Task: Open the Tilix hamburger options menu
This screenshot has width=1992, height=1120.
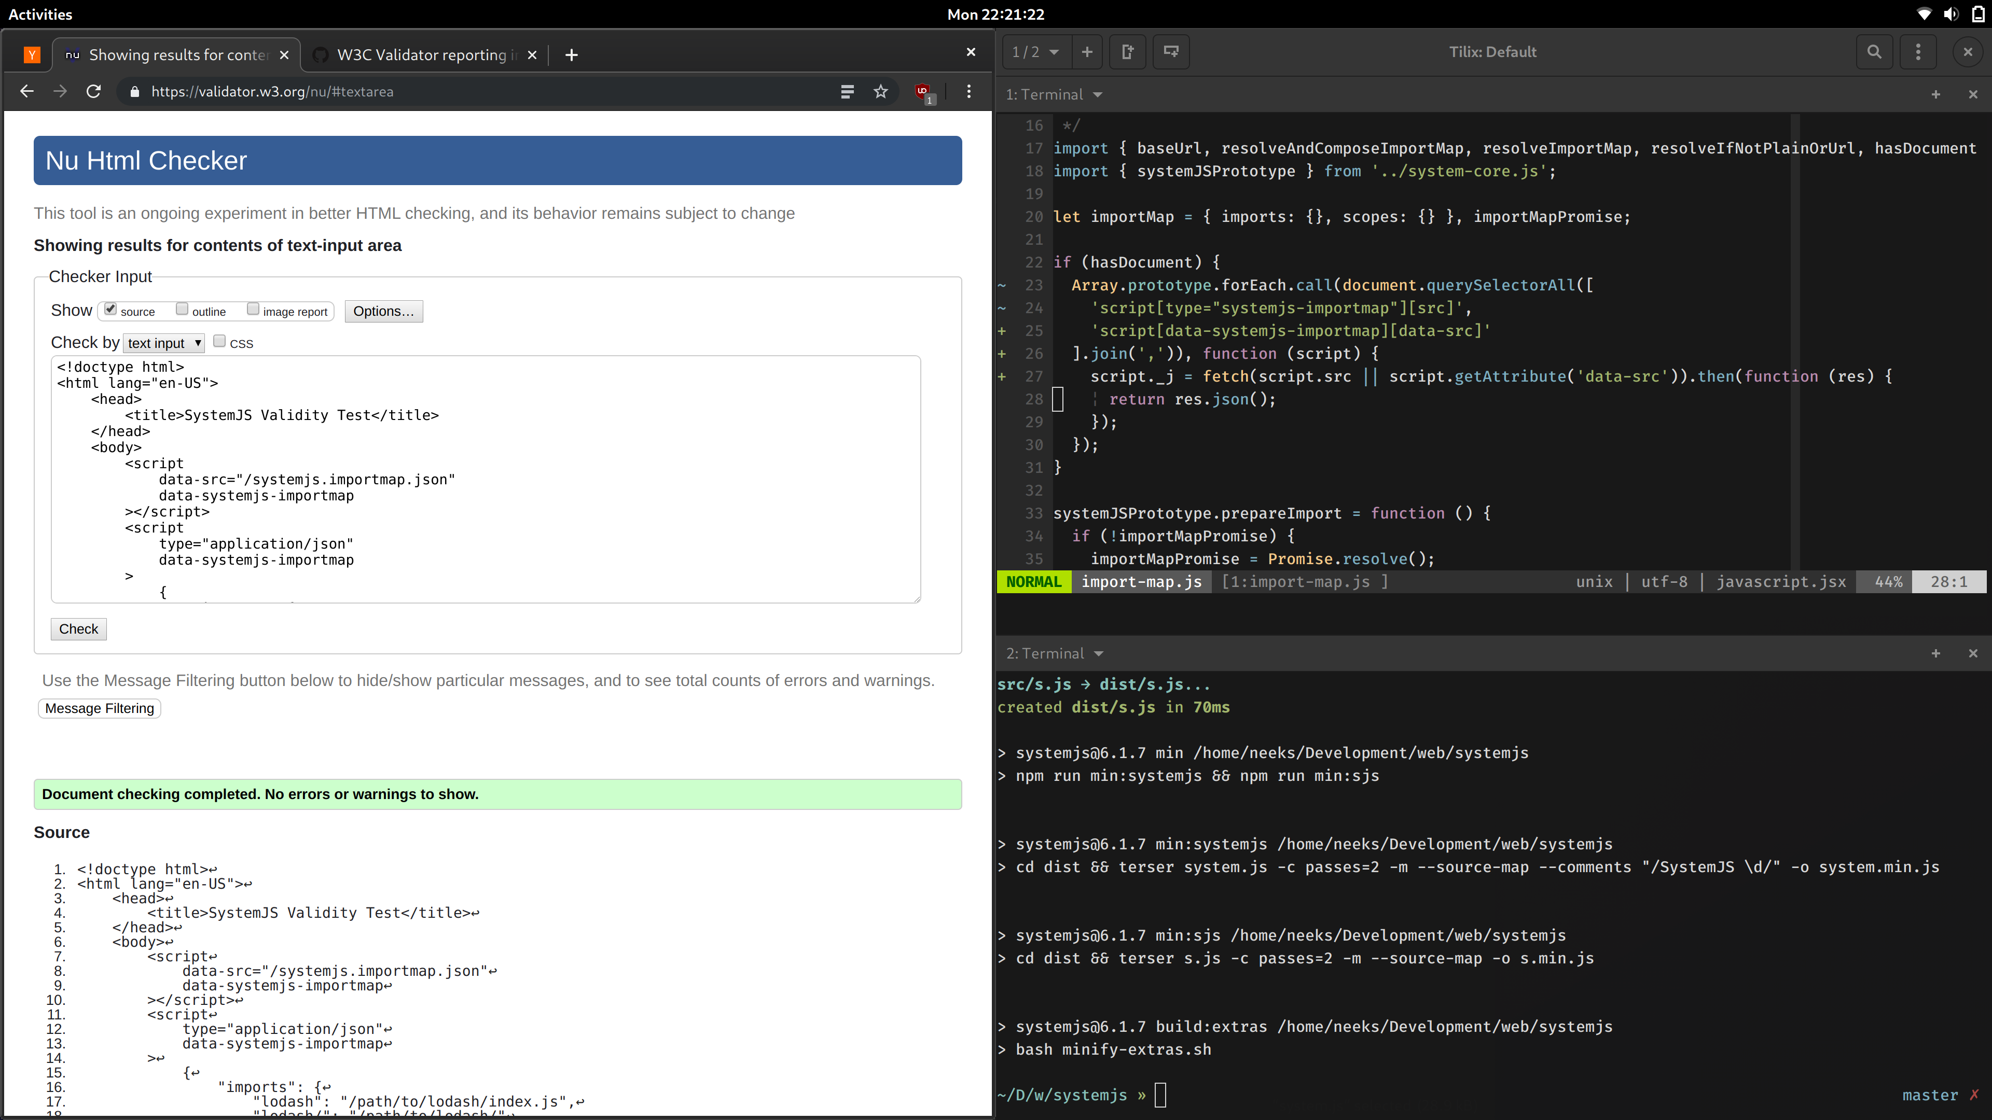Action: tap(1918, 52)
